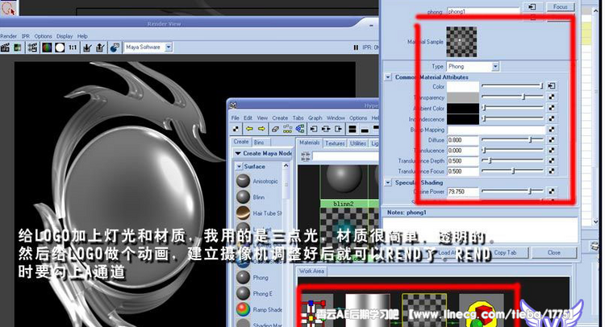Click the Output Connections icon in Hypershade
This screenshot has height=327, width=605.
pyautogui.click(x=338, y=129)
